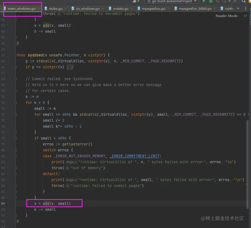
Task: Switch to os_windows.go tab
Action: [x=88, y=8]
